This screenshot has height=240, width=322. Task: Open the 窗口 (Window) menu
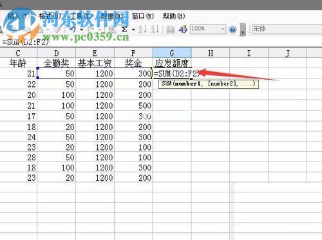(x=143, y=16)
